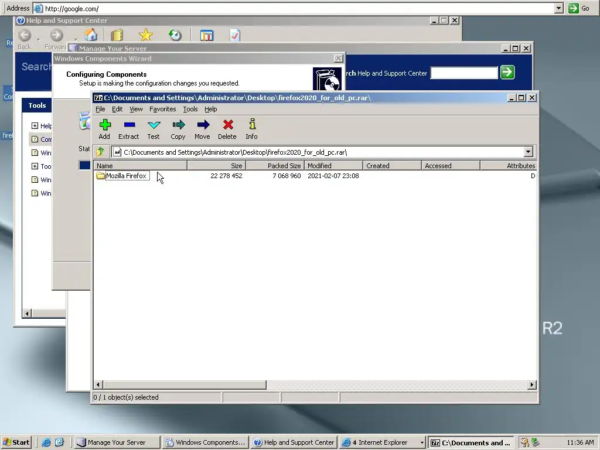The height and width of the screenshot is (450, 600).
Task: Click the Help Center search input field
Action: (464, 72)
